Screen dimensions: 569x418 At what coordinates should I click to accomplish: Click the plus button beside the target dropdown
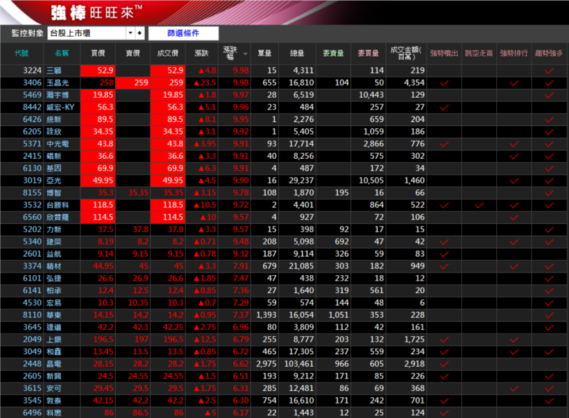tap(139, 33)
